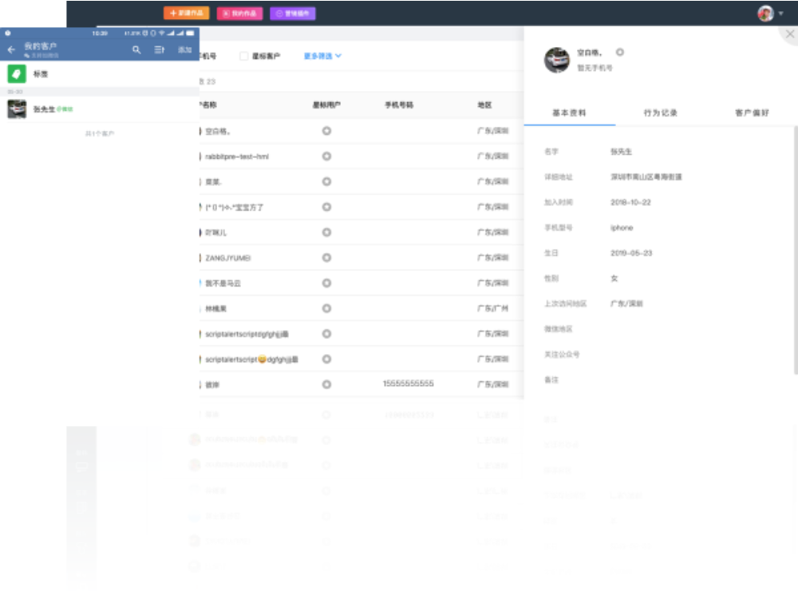Click the 手机号码 column header
The image size is (798, 615).
click(399, 104)
